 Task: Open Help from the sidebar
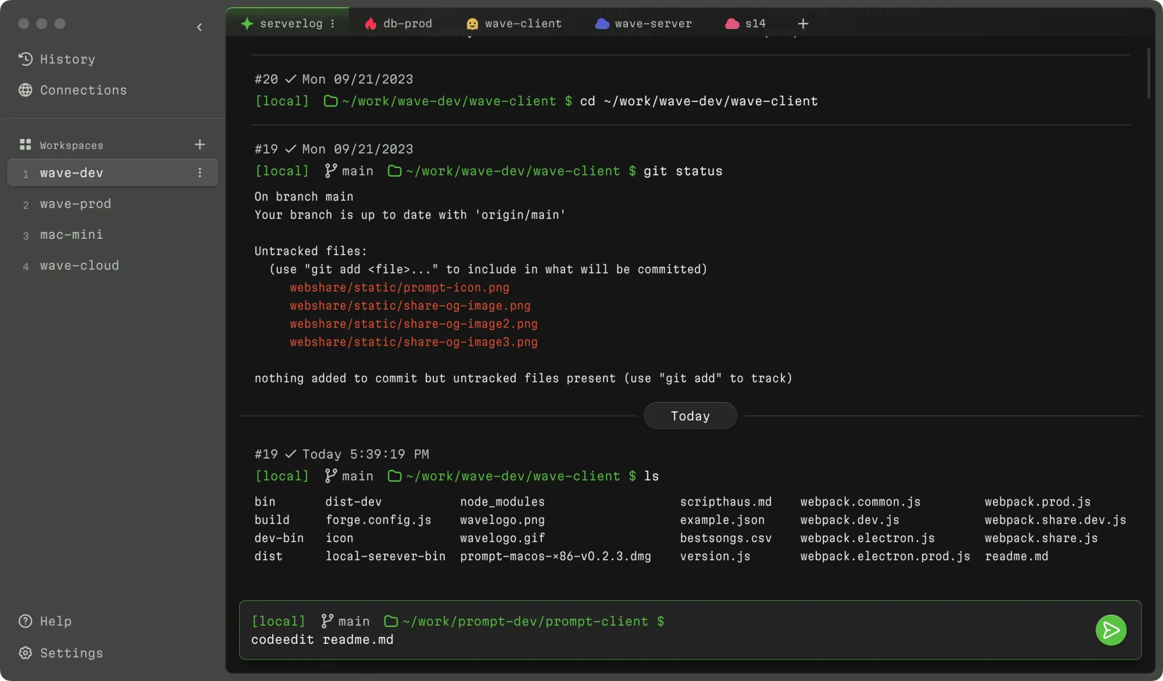tap(55, 621)
